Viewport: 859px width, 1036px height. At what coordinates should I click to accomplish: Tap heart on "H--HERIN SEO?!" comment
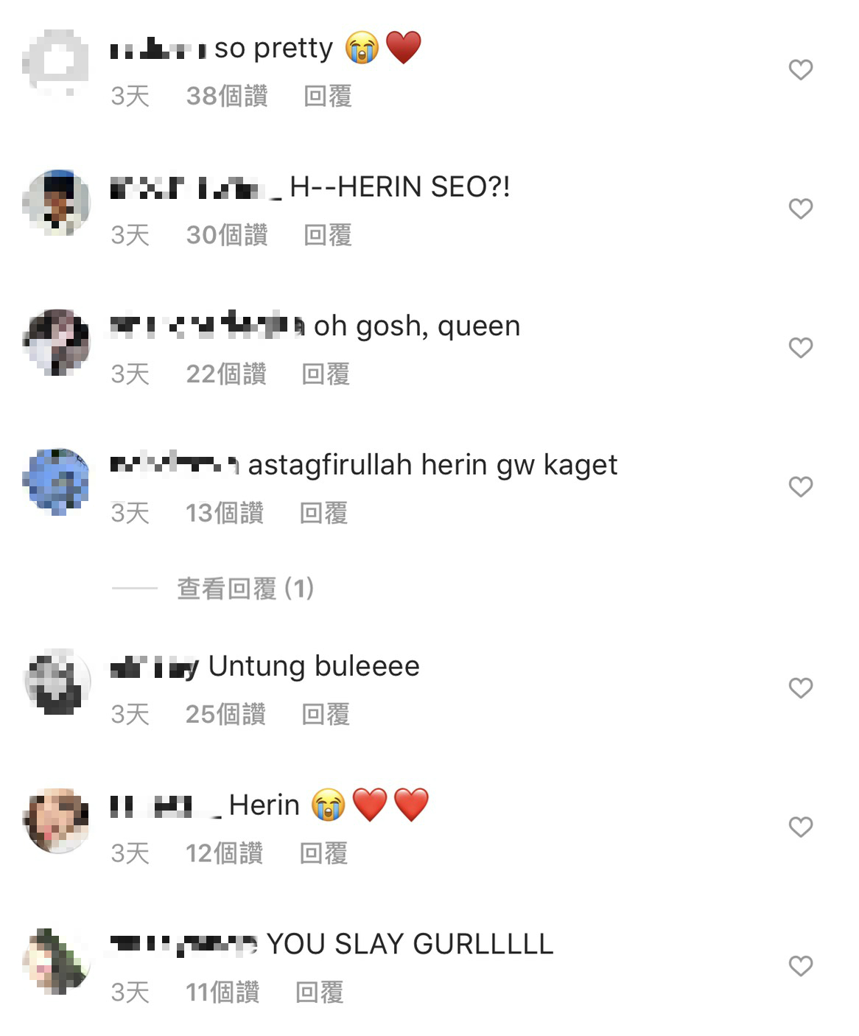(x=800, y=209)
